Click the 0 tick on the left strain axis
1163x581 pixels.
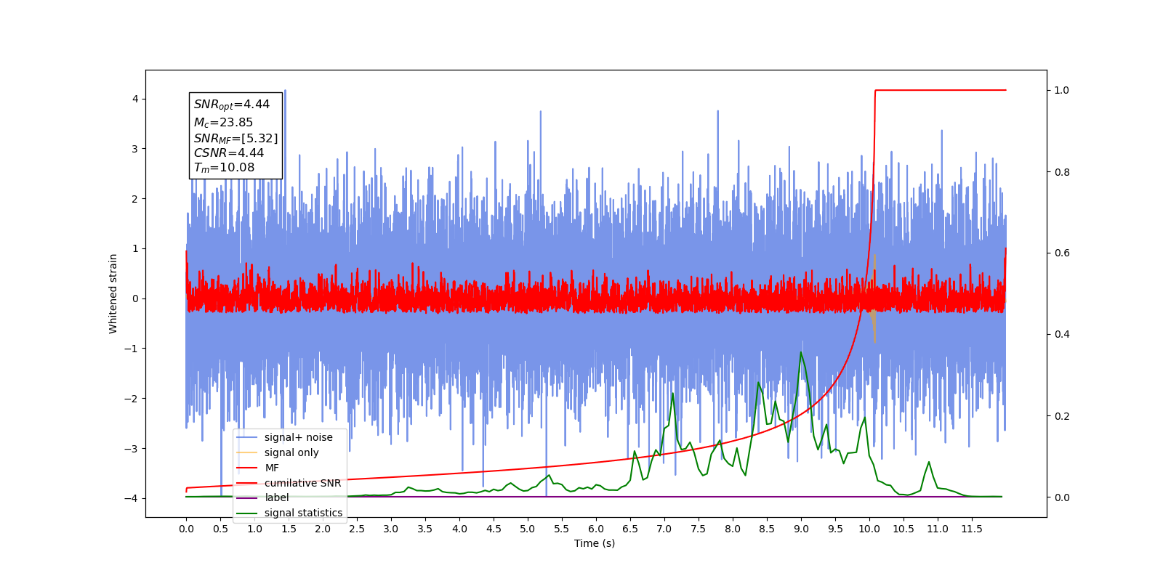click(135, 298)
